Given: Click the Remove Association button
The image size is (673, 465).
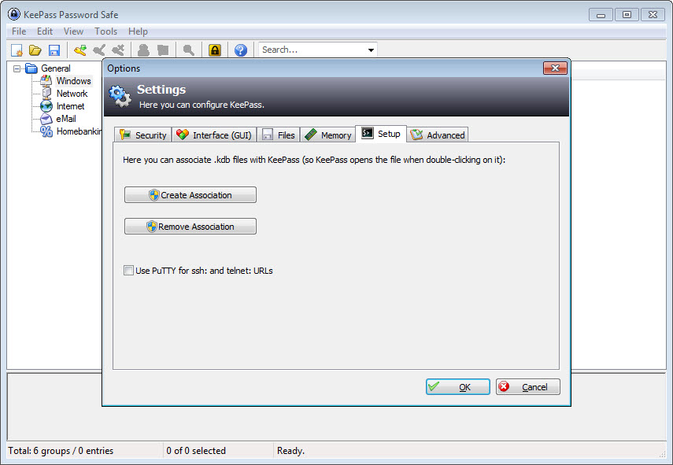Looking at the screenshot, I should point(190,227).
